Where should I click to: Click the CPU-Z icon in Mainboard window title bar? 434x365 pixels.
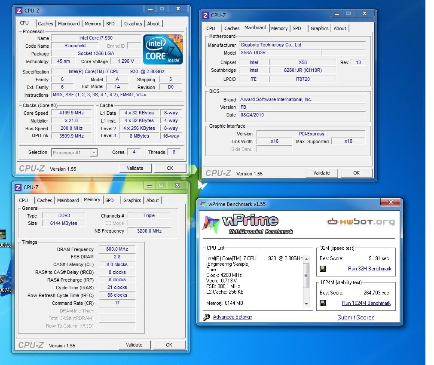pyautogui.click(x=205, y=15)
